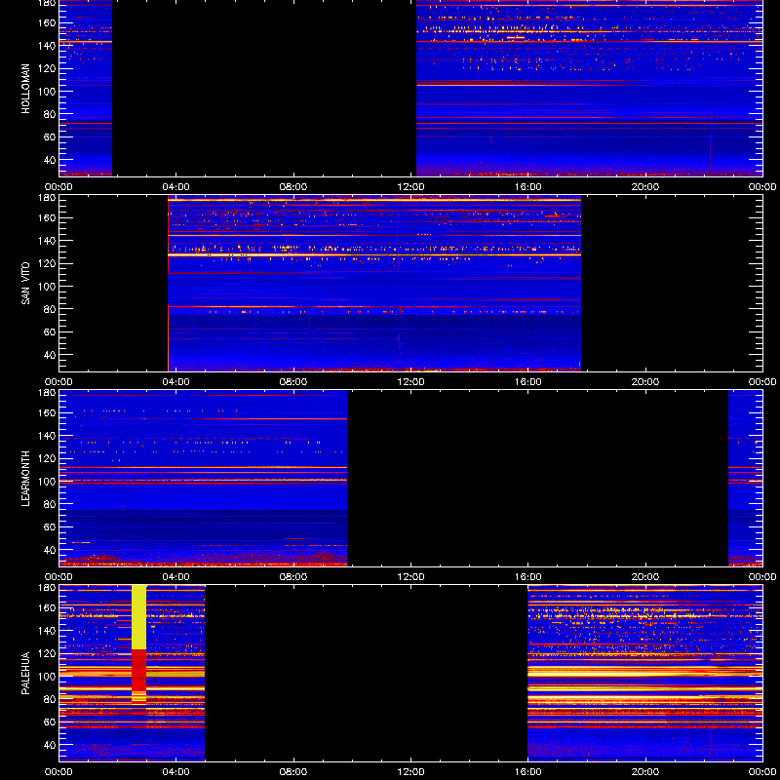Choose the 04:00 time label under Palehua plot
Viewport: 780px width, 780px height.
tap(176, 772)
